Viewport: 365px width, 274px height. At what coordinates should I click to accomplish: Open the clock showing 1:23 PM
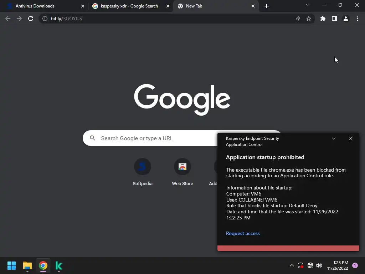click(x=338, y=265)
